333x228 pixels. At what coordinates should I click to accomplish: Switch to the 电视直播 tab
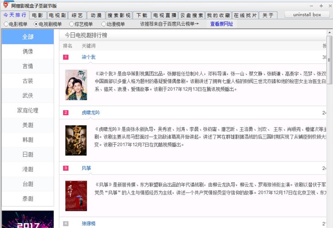click(165, 15)
